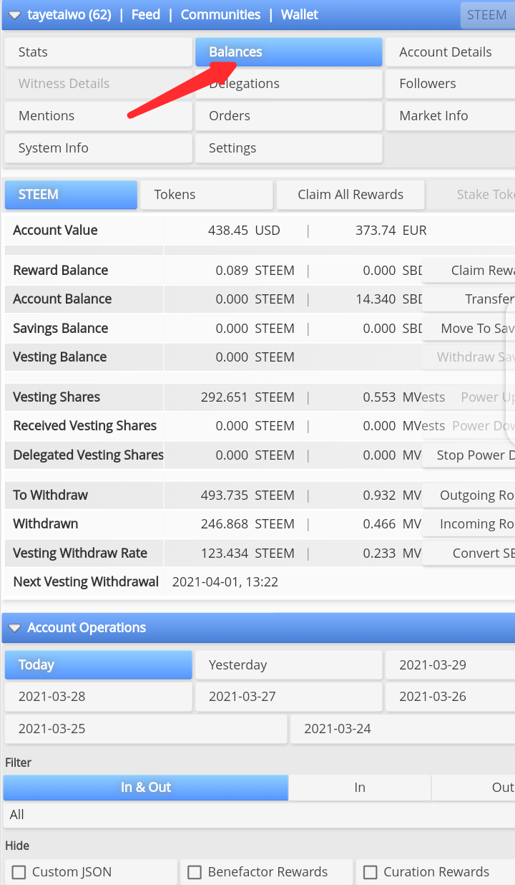Switch to the Followers tab
This screenshot has width=515, height=885.
(450, 84)
